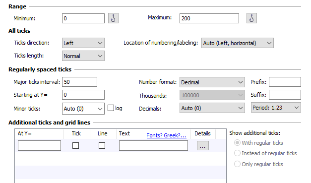Click the Show additional ticks: label
311x183 pixels.
[254, 133]
